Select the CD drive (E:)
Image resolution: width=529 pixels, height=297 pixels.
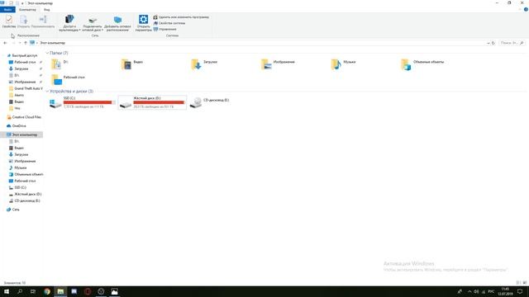point(210,102)
